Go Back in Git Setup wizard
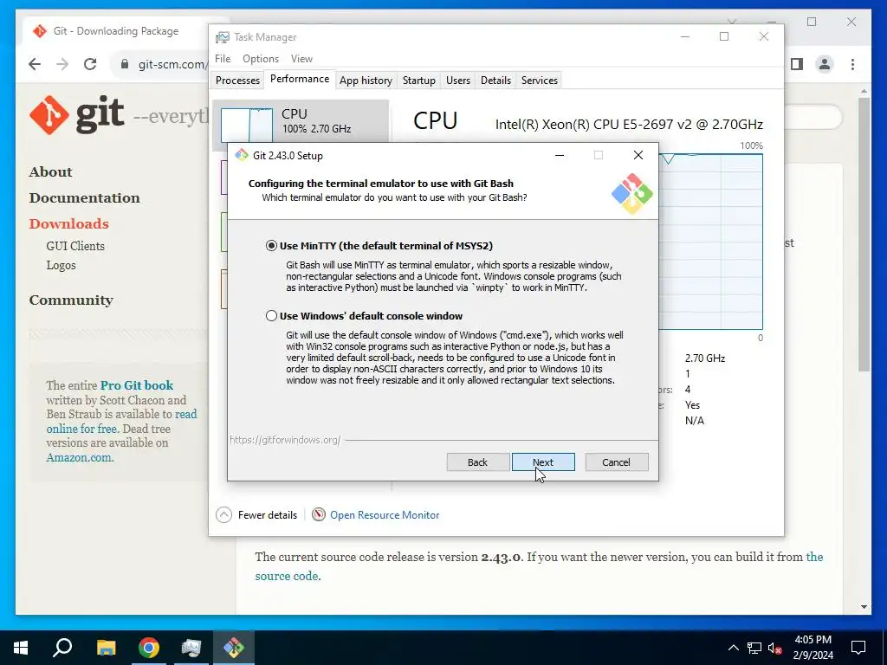This screenshot has width=887, height=665. click(477, 462)
